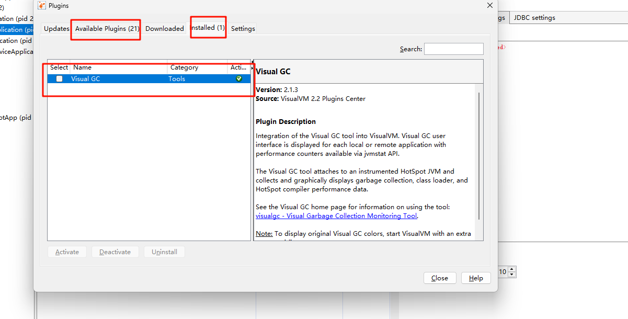Click the Deactivate button

click(x=115, y=252)
